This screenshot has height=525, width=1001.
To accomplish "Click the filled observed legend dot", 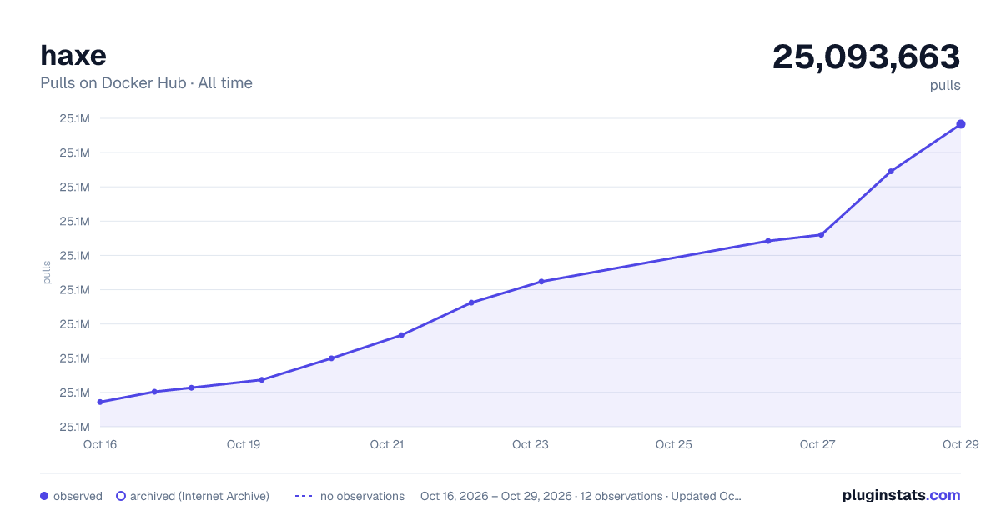I will point(44,496).
